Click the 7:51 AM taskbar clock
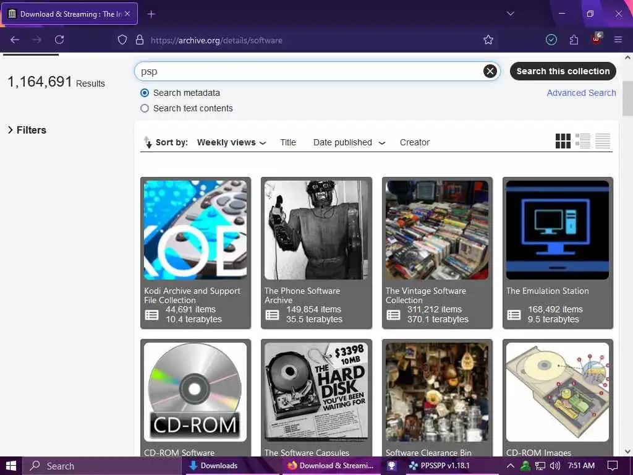This screenshot has width=633, height=475. click(x=581, y=466)
